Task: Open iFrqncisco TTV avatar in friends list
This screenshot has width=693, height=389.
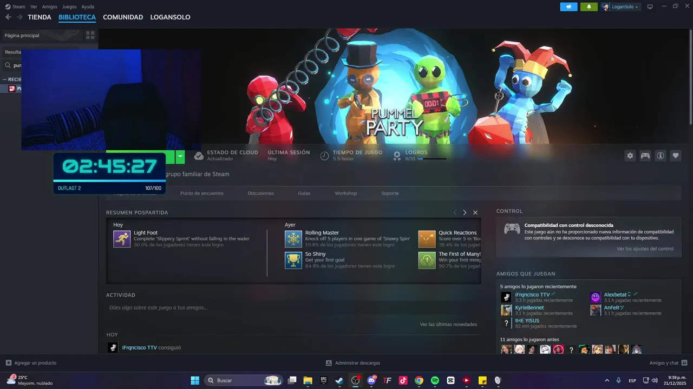Action: coord(506,297)
